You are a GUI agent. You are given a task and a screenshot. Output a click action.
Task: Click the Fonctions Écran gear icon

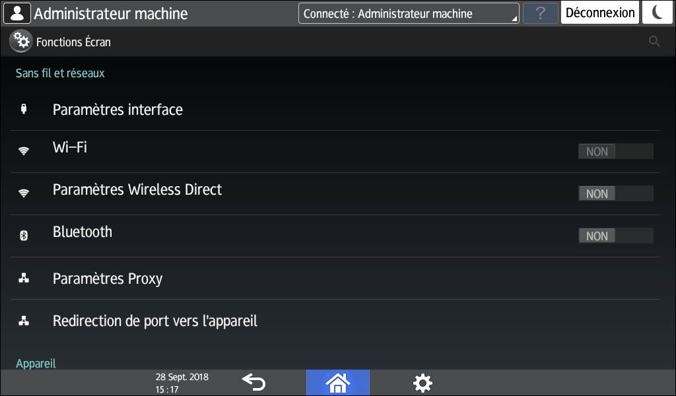pyautogui.click(x=21, y=42)
